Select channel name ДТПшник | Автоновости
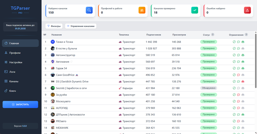The width and height of the screenshot is (257, 134). click(70, 115)
